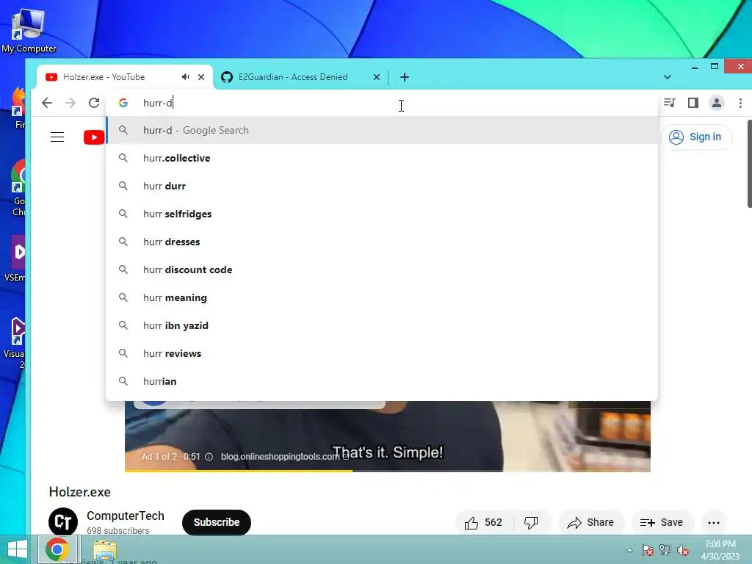Save the video to a playlist
This screenshot has height=564, width=752.
pyautogui.click(x=662, y=522)
